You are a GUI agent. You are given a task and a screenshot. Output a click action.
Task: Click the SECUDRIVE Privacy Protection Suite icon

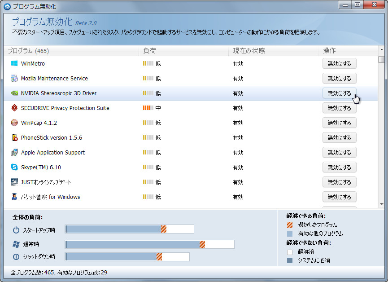13,108
